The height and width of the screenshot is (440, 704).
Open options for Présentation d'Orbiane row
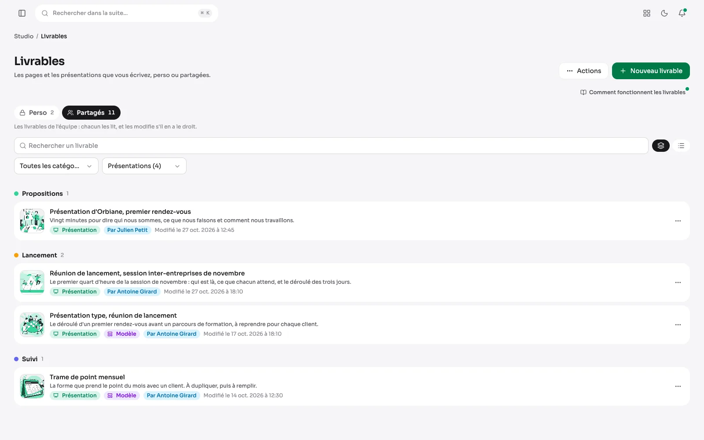pyautogui.click(x=678, y=221)
